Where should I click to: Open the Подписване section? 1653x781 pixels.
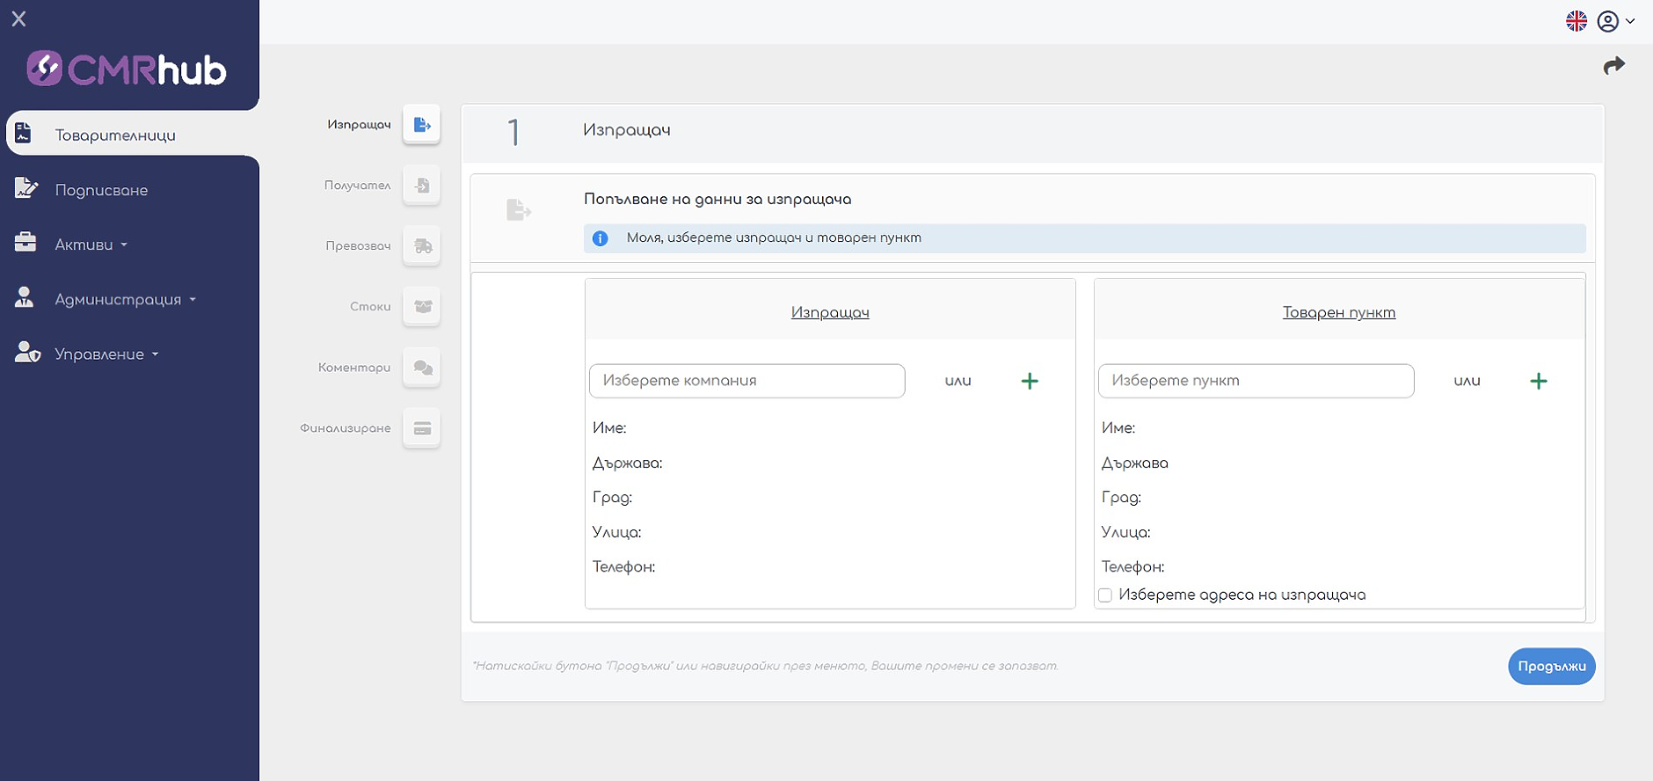[101, 190]
